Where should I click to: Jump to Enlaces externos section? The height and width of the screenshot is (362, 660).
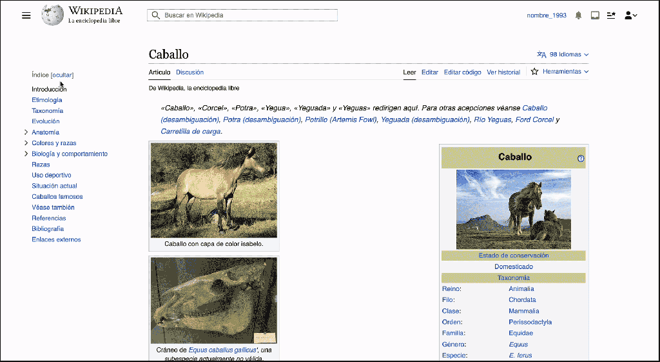pyautogui.click(x=56, y=239)
